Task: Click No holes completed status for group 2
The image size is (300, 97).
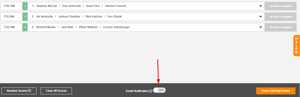Action: tap(281, 17)
